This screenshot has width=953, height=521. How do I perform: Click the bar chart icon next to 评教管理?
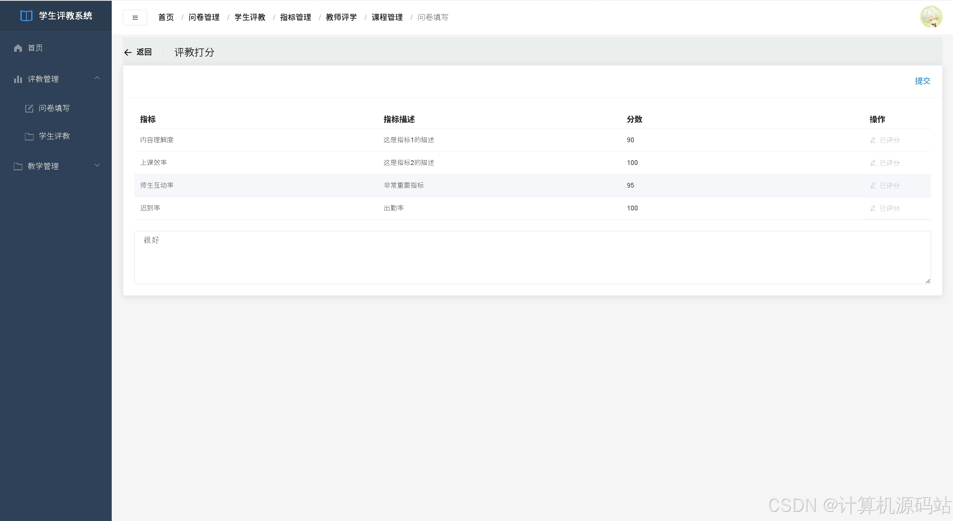(x=18, y=79)
